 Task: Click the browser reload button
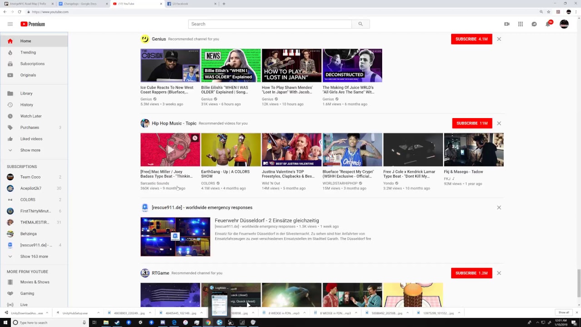pyautogui.click(x=20, y=12)
